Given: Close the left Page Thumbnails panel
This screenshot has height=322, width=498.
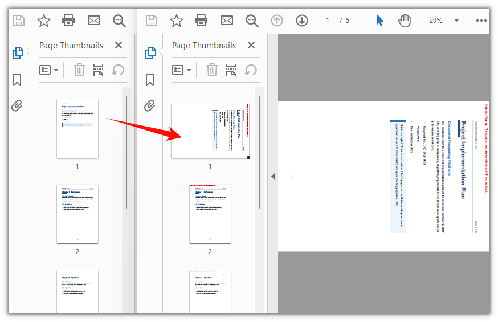Looking at the screenshot, I should click(119, 45).
